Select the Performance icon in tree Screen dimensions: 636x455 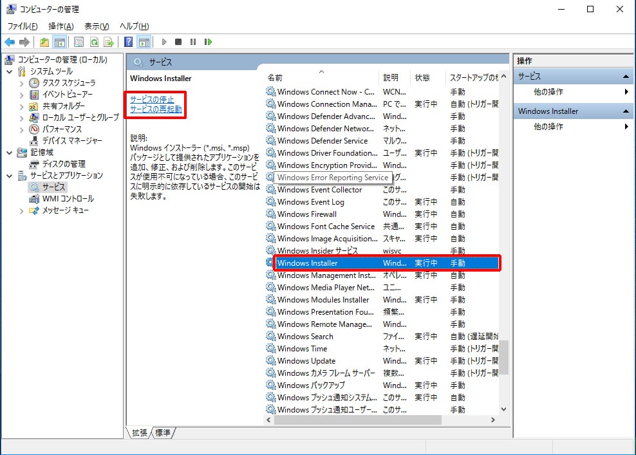coord(34,129)
